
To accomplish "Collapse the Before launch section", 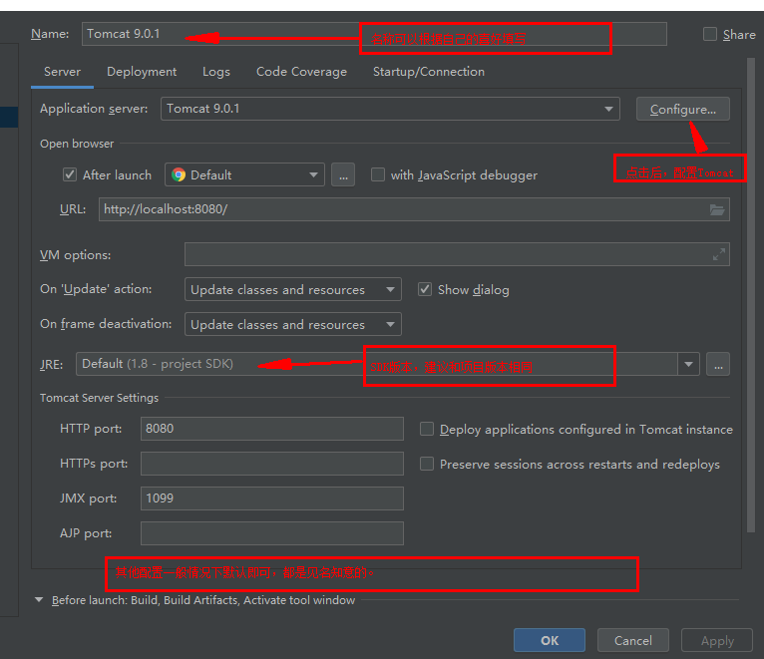I will coord(39,599).
